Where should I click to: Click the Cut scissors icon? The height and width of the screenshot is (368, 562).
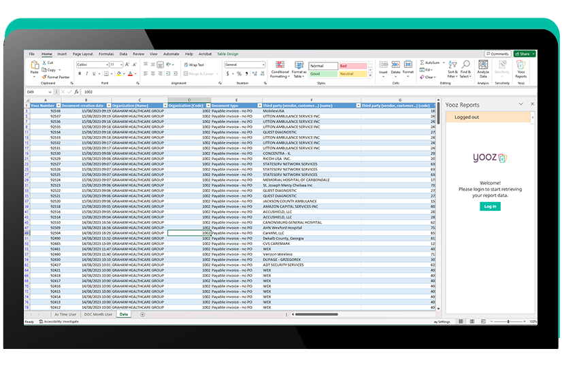click(x=44, y=63)
